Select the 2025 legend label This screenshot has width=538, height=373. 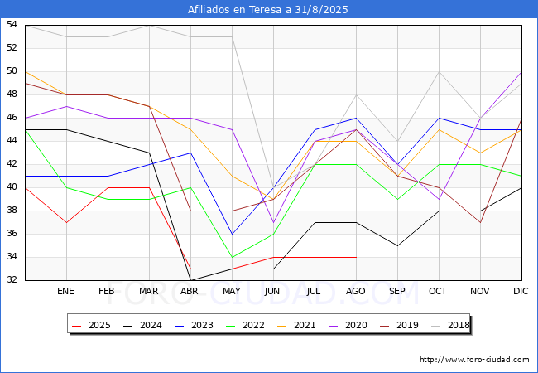coord(99,325)
